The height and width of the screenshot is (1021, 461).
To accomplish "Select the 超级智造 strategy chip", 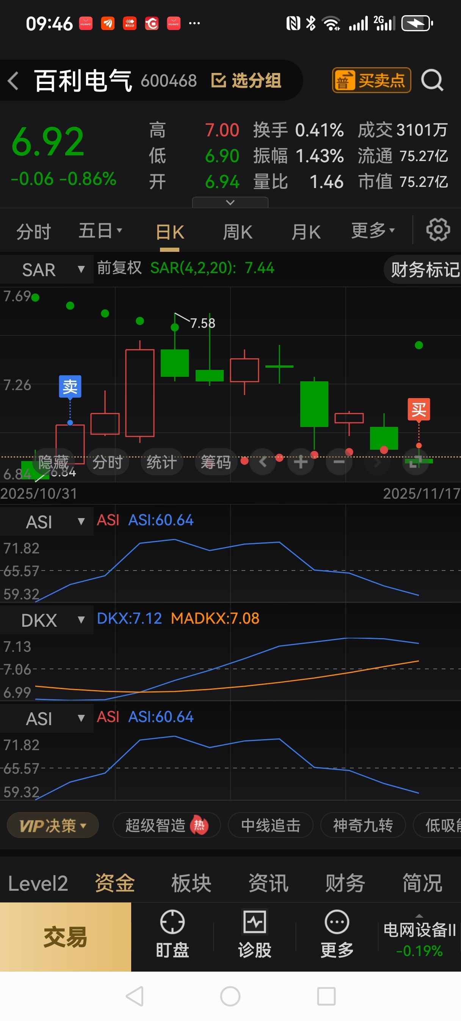I will point(166,826).
